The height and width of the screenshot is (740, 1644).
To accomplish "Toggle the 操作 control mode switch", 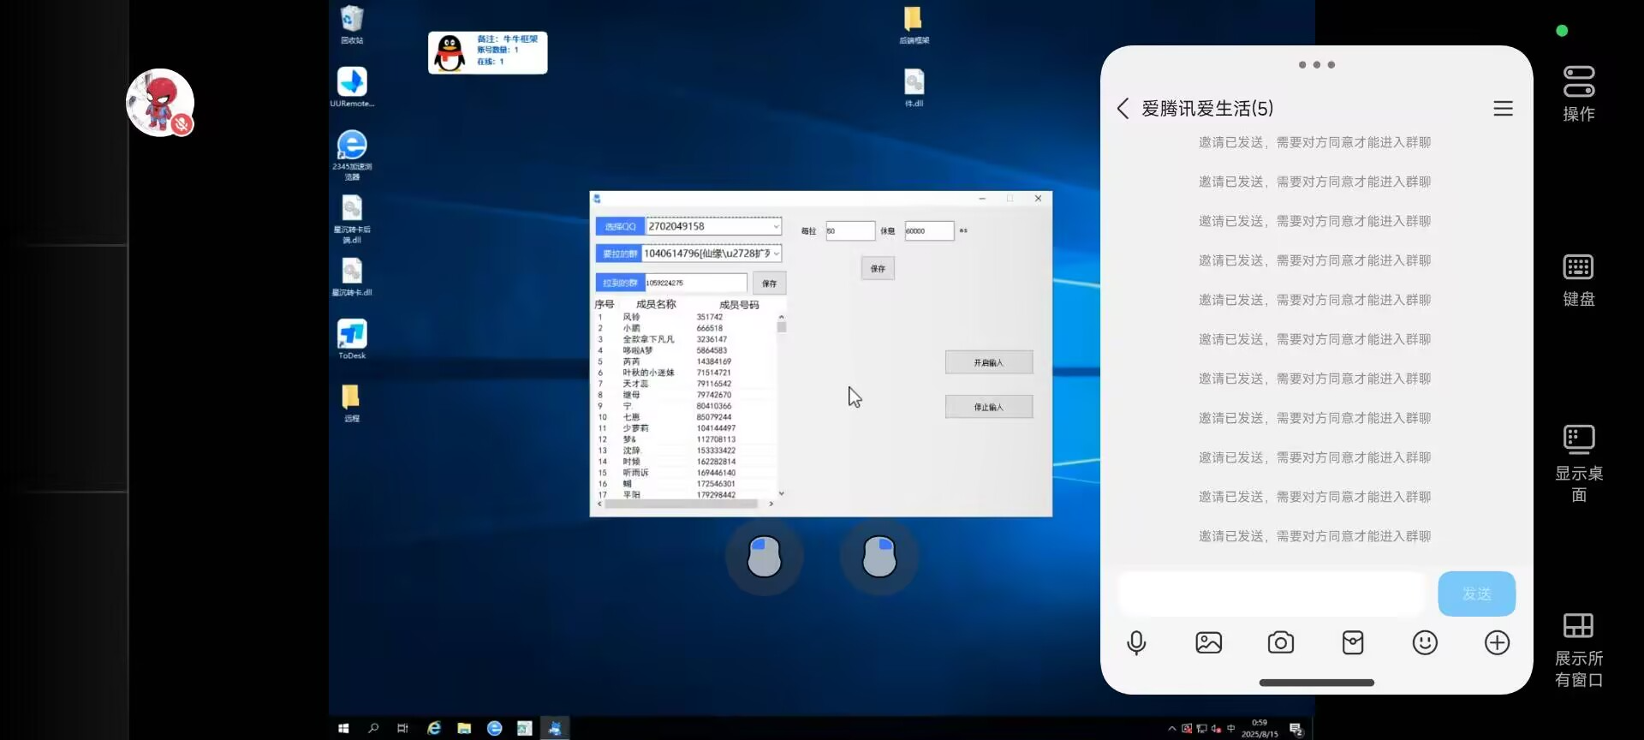I will (1578, 92).
